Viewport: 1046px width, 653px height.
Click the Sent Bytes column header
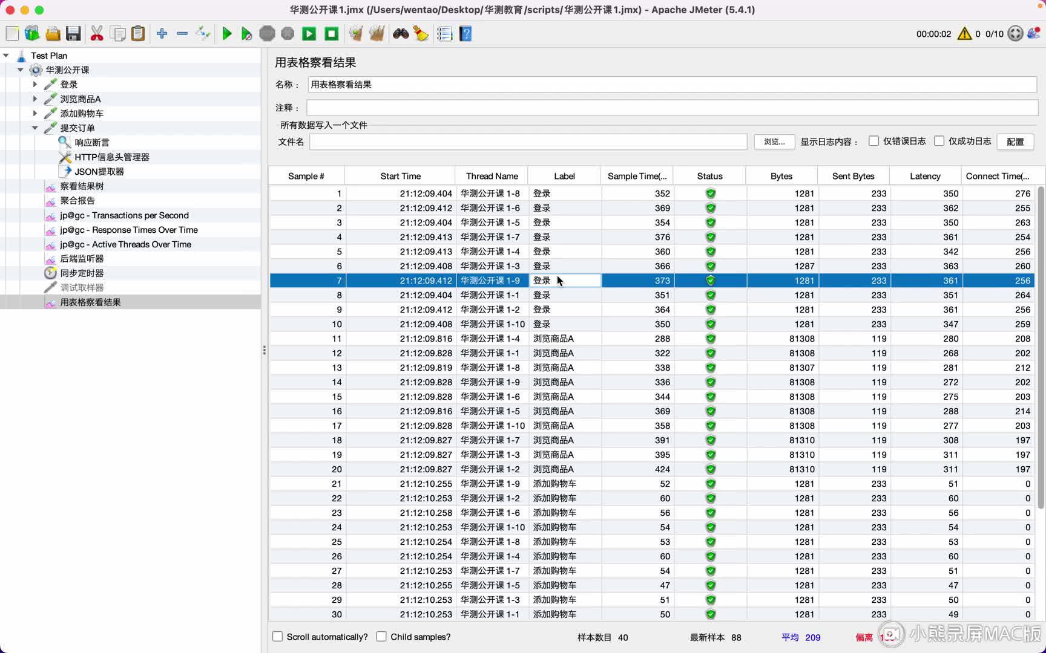853,176
